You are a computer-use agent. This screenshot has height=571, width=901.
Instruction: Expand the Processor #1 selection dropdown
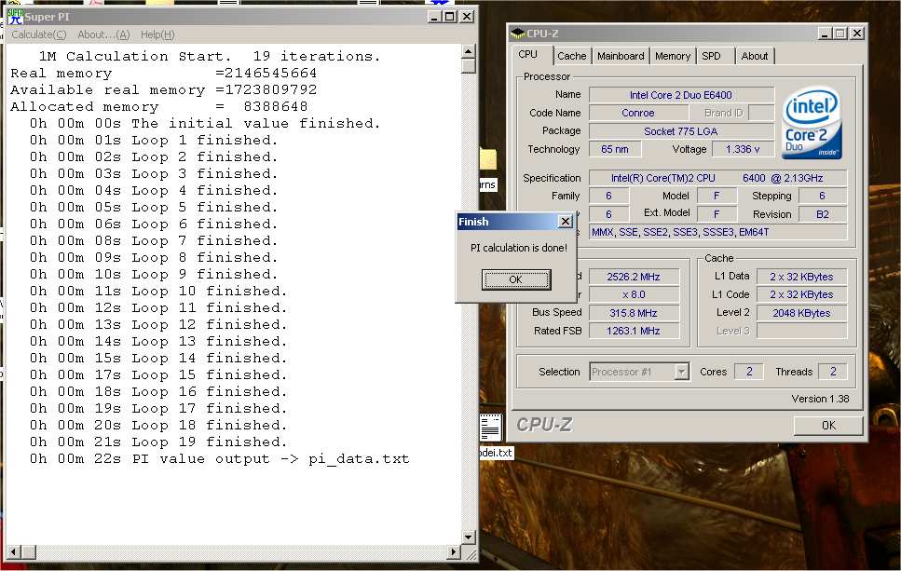point(681,372)
